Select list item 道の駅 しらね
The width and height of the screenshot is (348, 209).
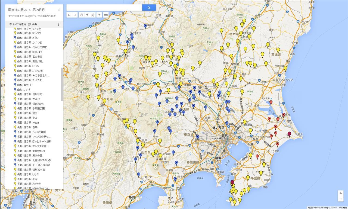click(28, 66)
